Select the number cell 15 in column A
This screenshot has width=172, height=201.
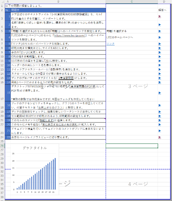point(8,93)
